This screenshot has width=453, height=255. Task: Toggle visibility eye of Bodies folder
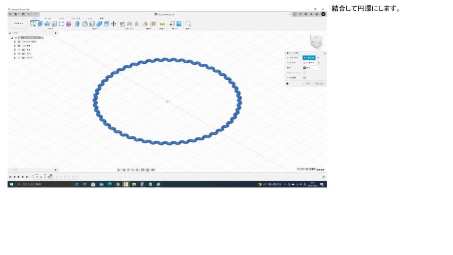(x=19, y=54)
